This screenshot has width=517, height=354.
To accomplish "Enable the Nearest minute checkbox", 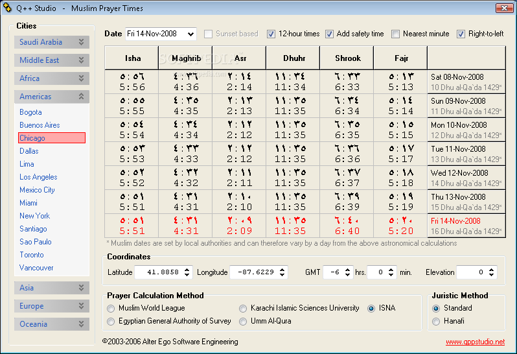I will point(395,34).
